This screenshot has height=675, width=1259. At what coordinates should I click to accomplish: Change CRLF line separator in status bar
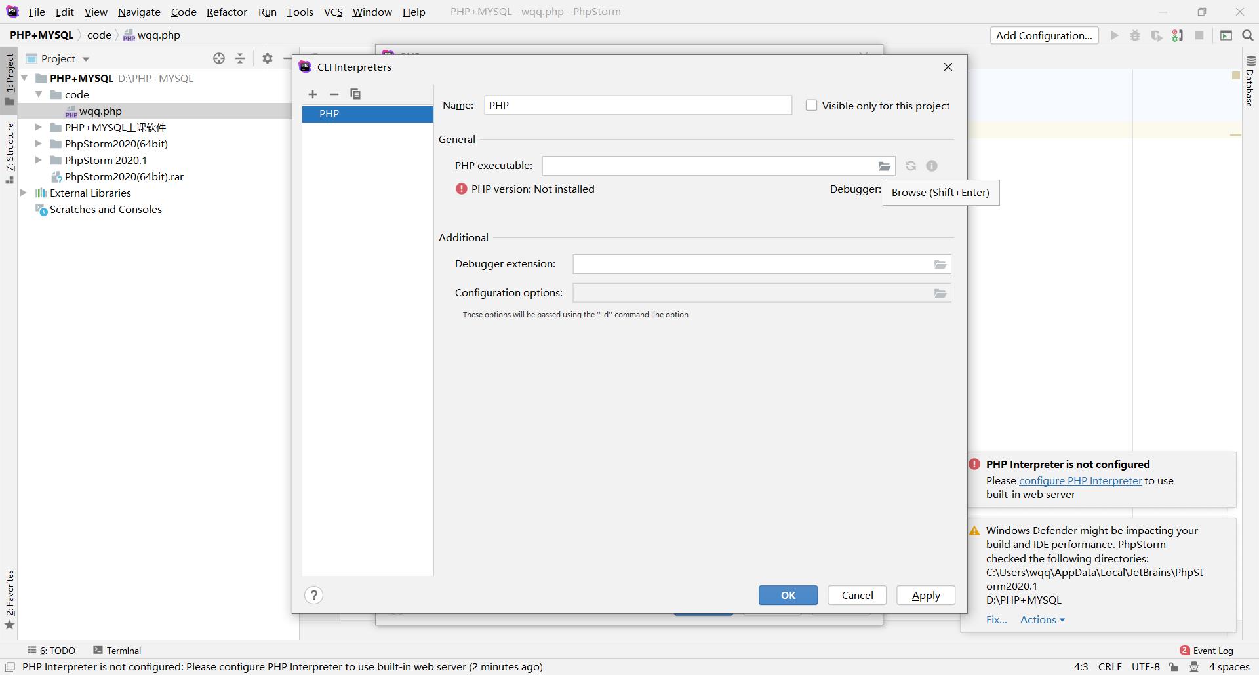coord(1109,666)
